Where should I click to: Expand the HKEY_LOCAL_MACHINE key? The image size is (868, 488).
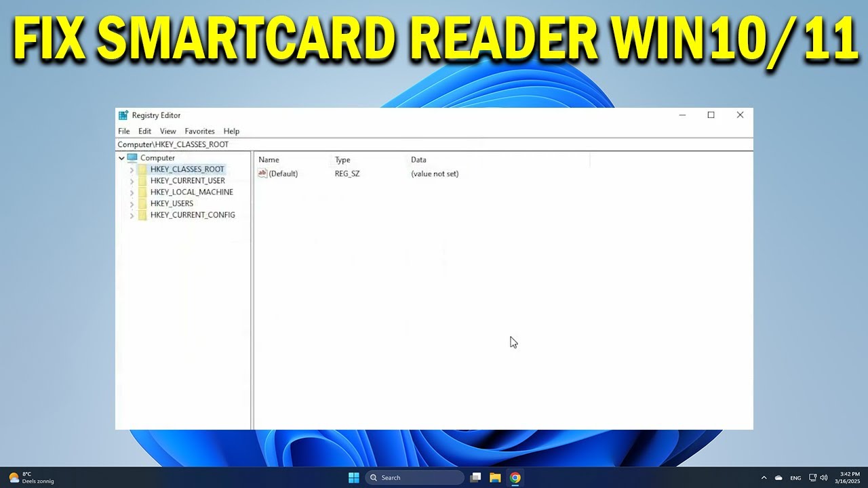click(132, 192)
